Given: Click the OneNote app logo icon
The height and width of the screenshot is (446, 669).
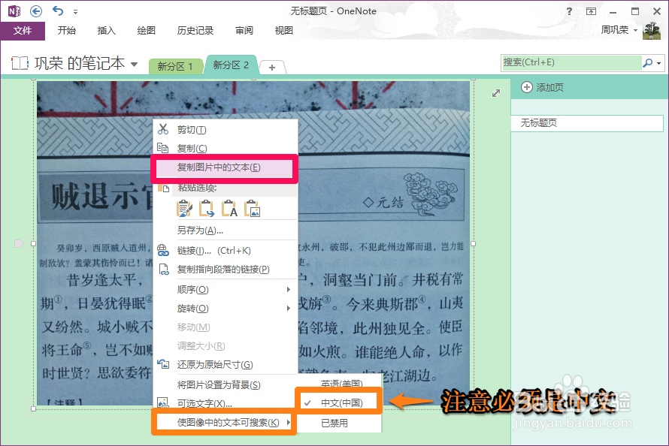Looking at the screenshot, I should (x=14, y=11).
